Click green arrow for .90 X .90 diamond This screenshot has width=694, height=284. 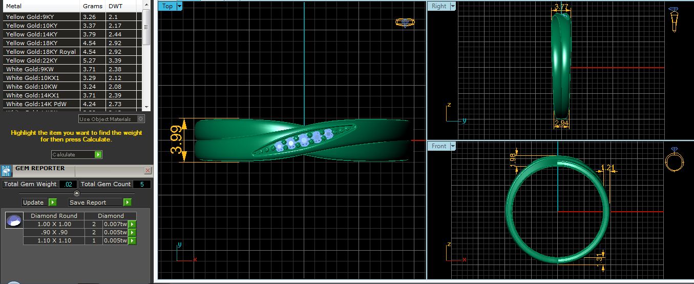[x=132, y=233]
